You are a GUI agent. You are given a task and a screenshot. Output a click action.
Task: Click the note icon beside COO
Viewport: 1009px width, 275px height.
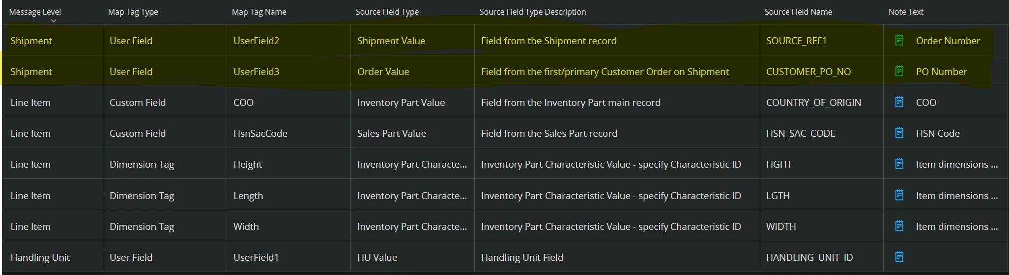[899, 102]
